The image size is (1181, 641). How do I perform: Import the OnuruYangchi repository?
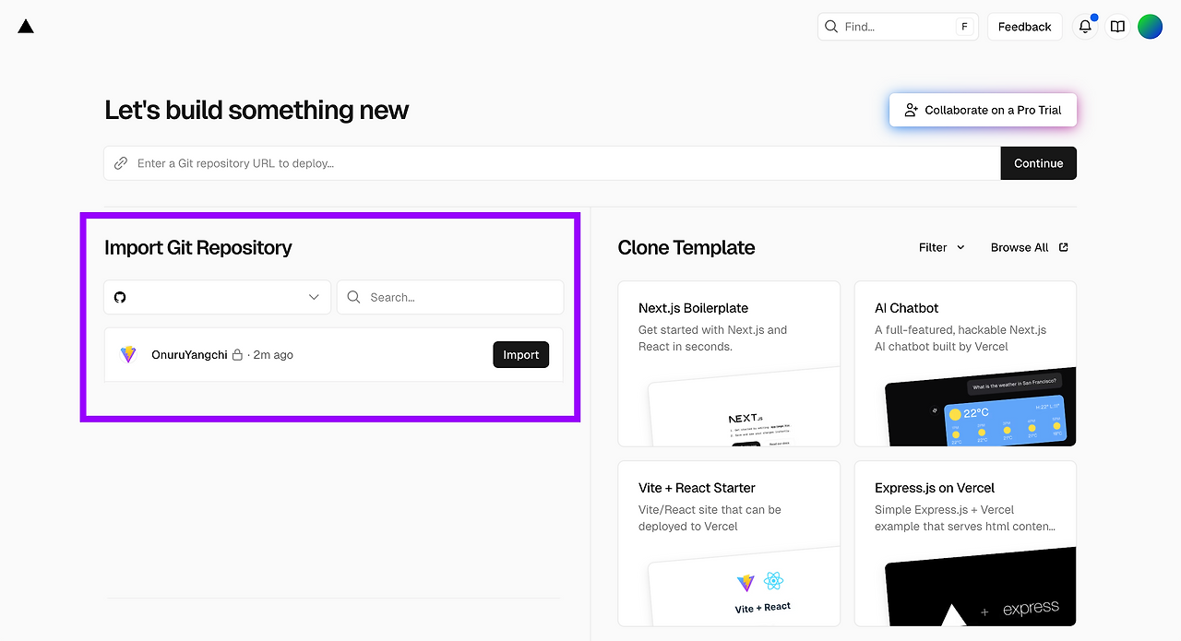(521, 354)
